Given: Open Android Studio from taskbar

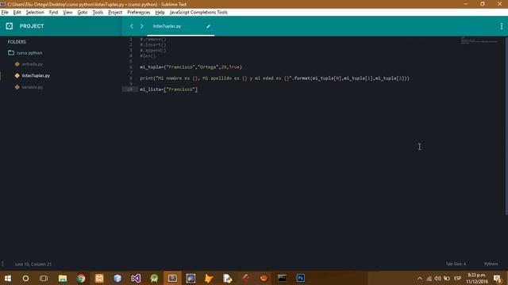Looking at the screenshot, I should (x=154, y=278).
